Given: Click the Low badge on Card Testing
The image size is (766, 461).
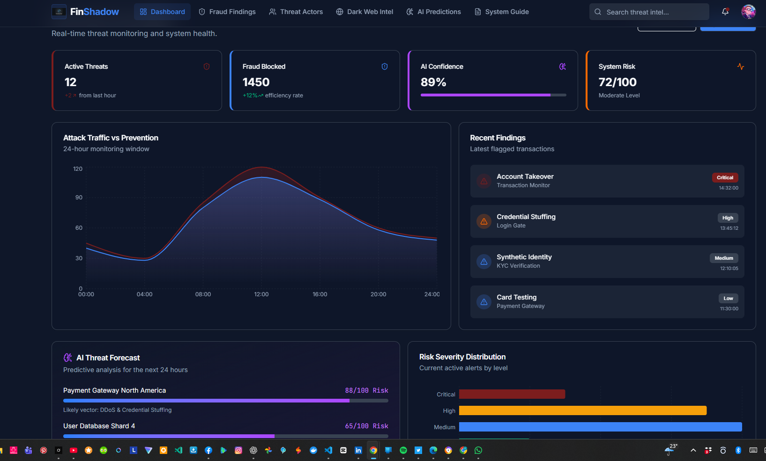Looking at the screenshot, I should [x=728, y=298].
